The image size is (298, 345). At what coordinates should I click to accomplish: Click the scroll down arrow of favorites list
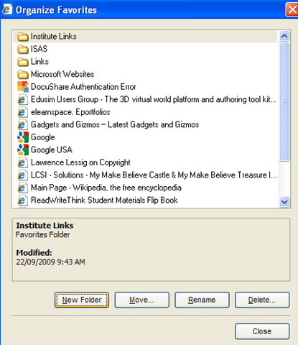click(284, 202)
